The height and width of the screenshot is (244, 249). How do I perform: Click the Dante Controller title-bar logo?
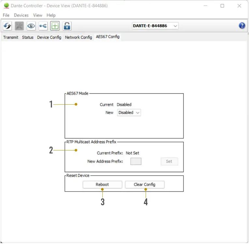(6, 6)
